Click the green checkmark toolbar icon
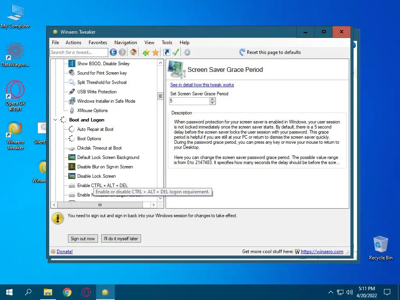This screenshot has height=300, width=400. coord(176,52)
